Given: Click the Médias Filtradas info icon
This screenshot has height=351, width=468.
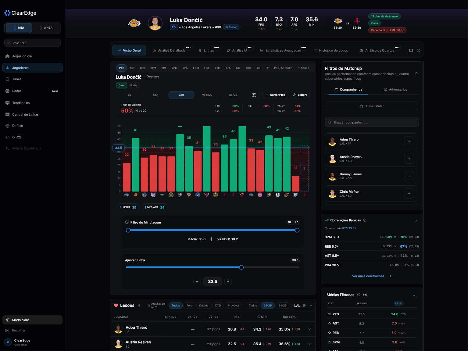Looking at the screenshot, I should pyautogui.click(x=359, y=295).
